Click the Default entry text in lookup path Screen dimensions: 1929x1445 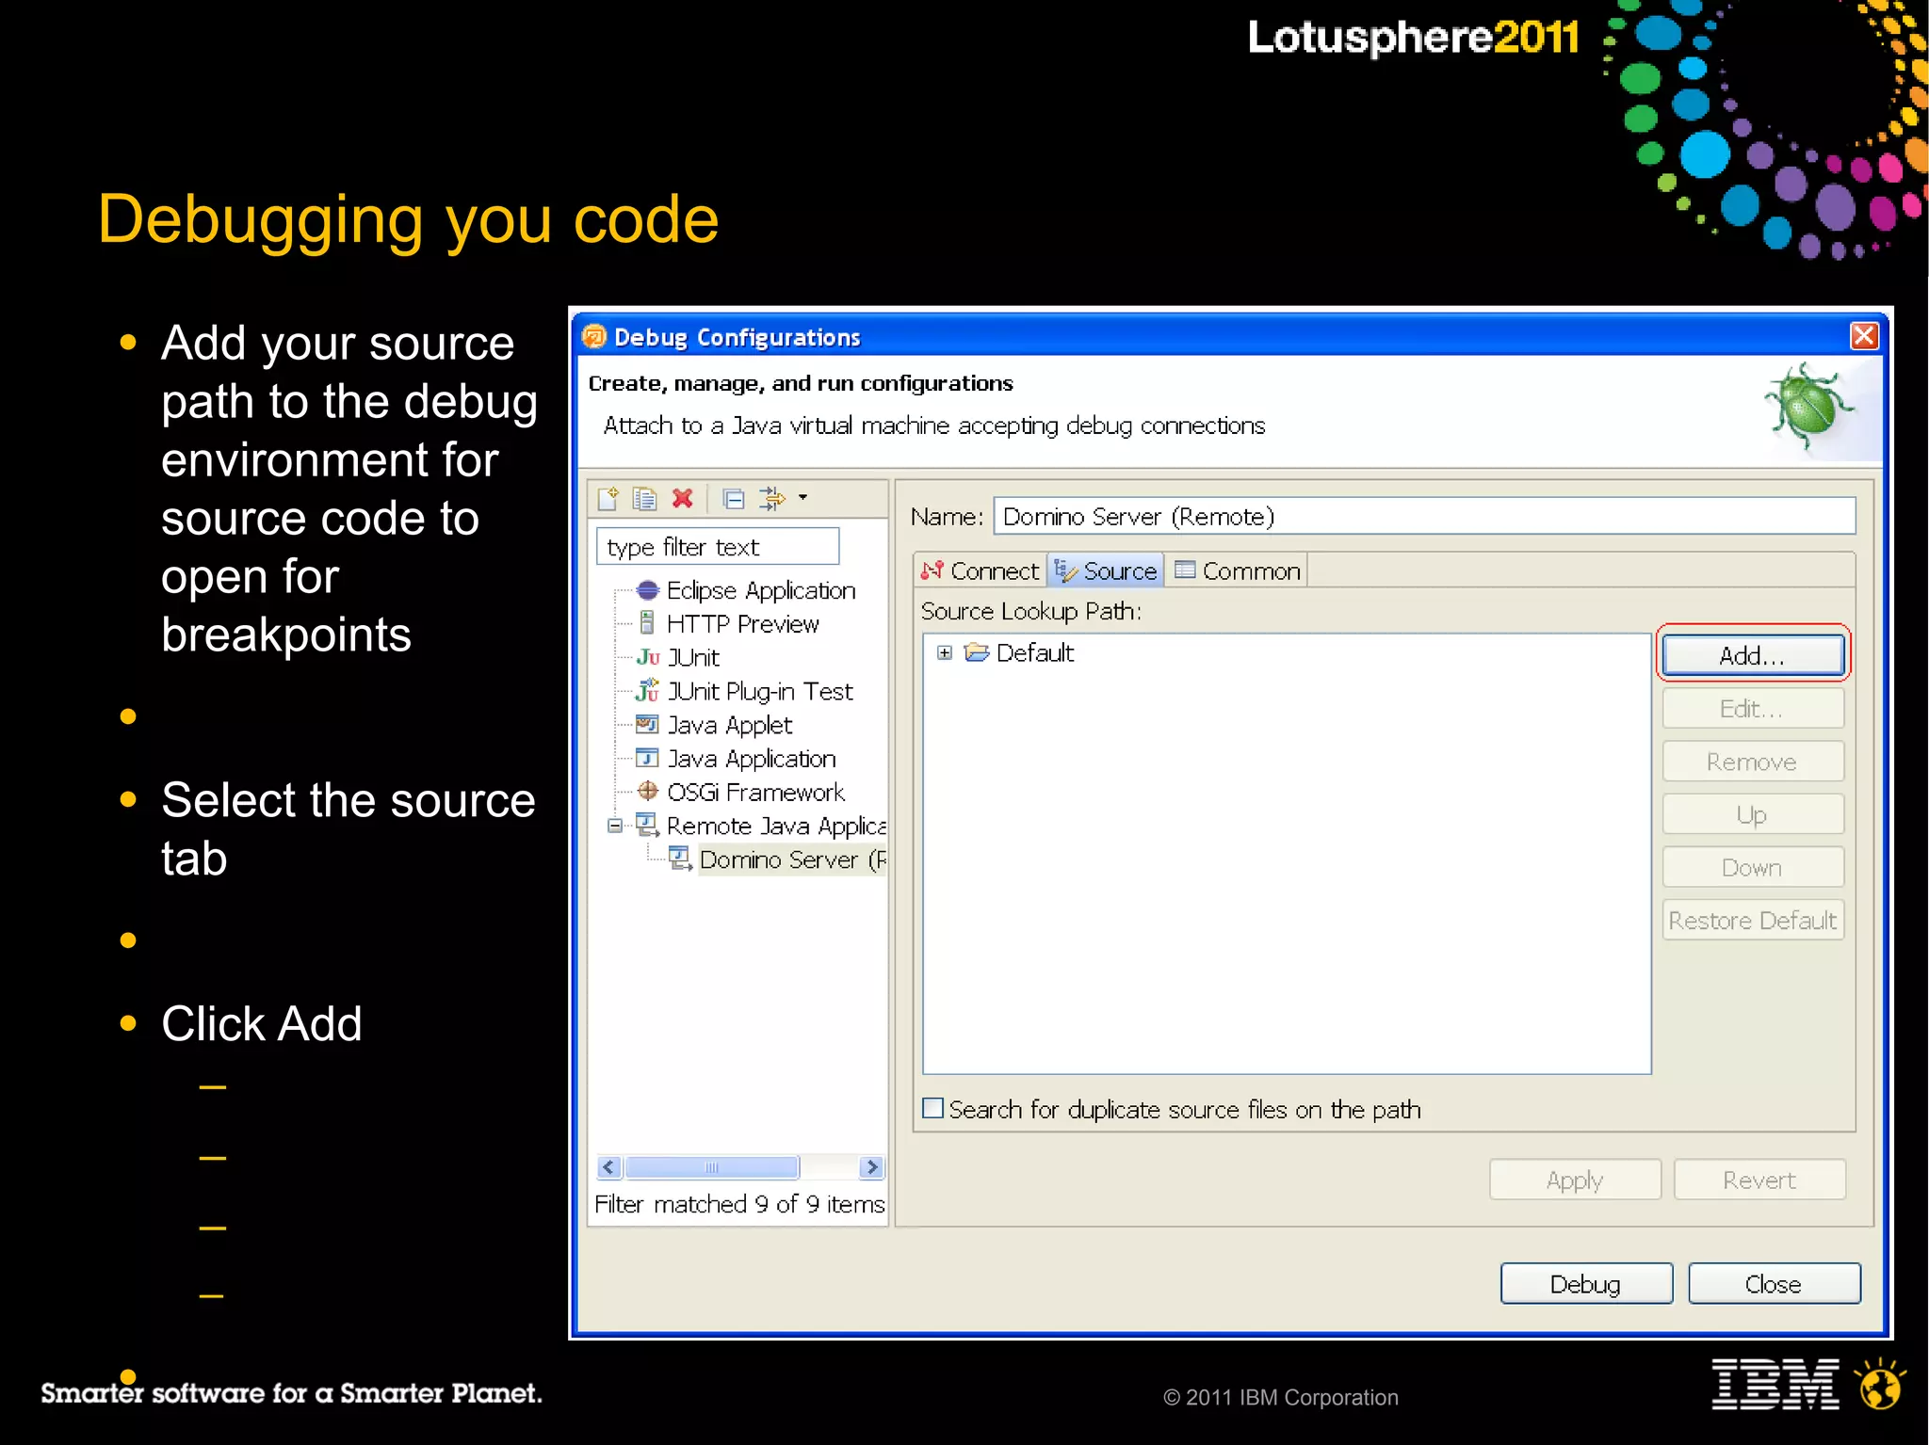click(1035, 652)
